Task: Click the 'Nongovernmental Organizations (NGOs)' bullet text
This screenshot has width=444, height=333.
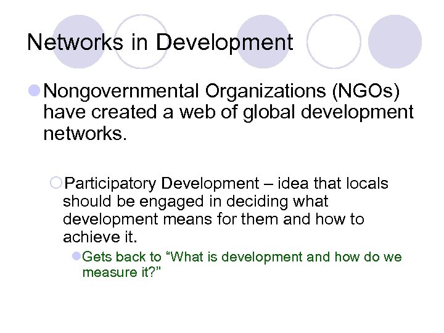Action: click(x=221, y=91)
